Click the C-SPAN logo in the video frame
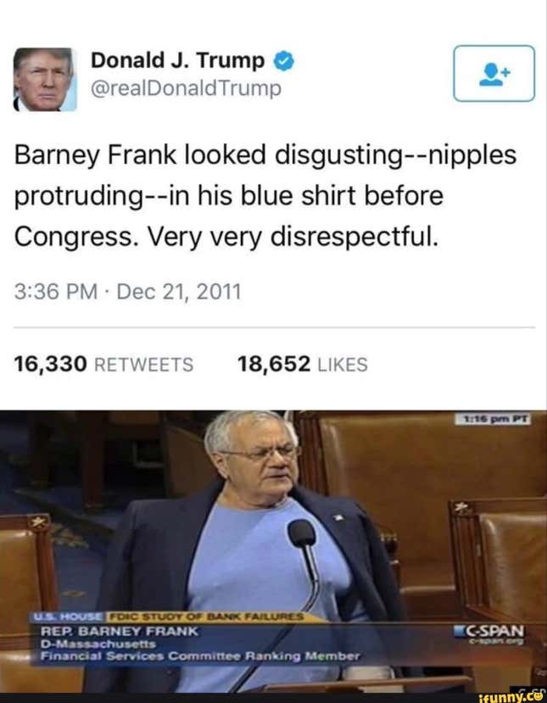Screen dimensions: 547x703 [489, 631]
